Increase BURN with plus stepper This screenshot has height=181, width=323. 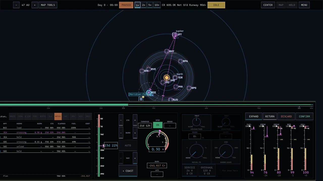(135, 133)
